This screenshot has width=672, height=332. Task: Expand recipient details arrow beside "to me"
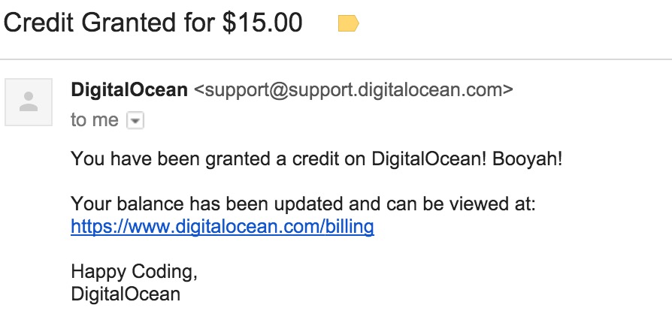click(x=135, y=121)
